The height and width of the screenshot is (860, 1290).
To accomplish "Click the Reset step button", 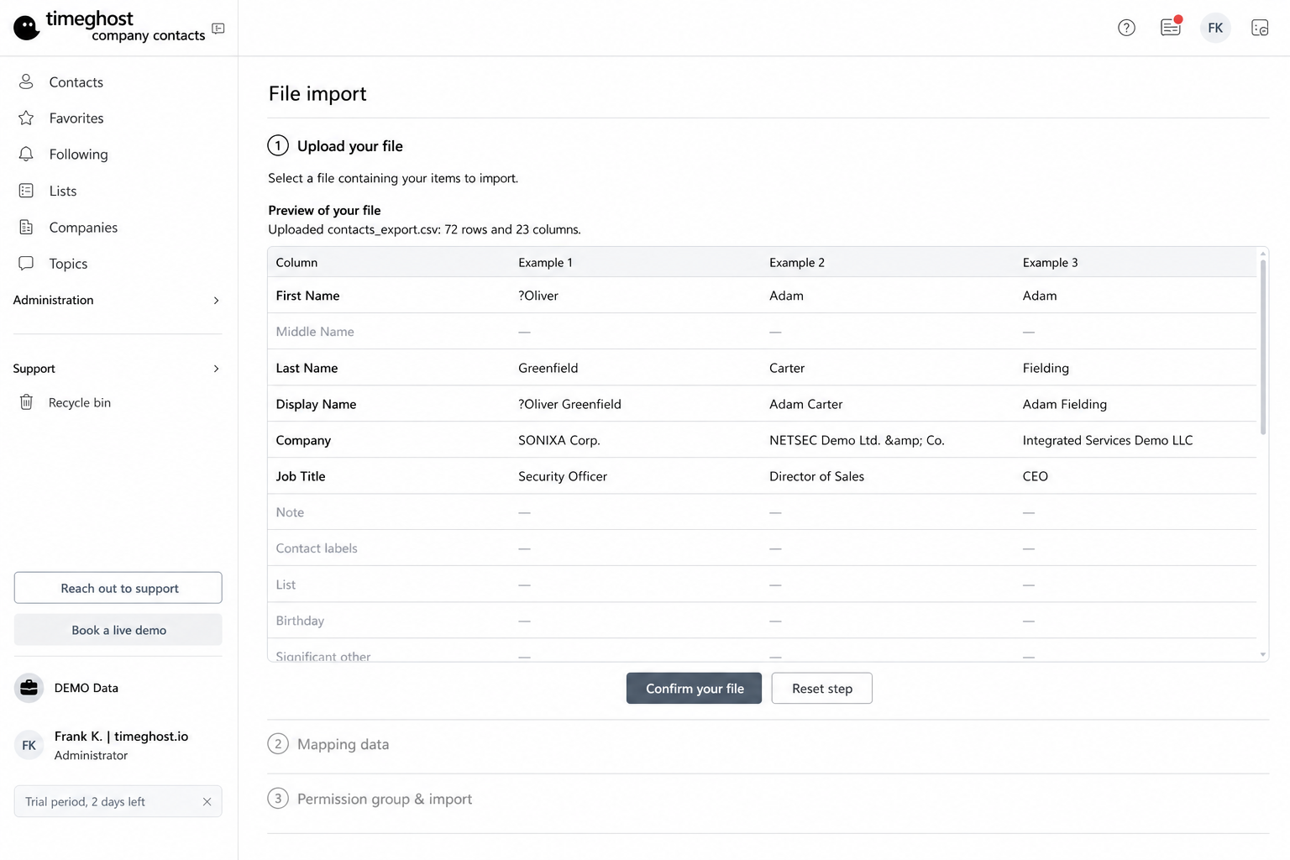I will tap(821, 688).
